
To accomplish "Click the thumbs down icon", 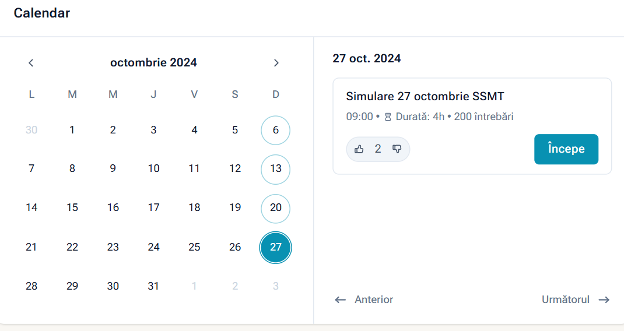I will (x=397, y=149).
